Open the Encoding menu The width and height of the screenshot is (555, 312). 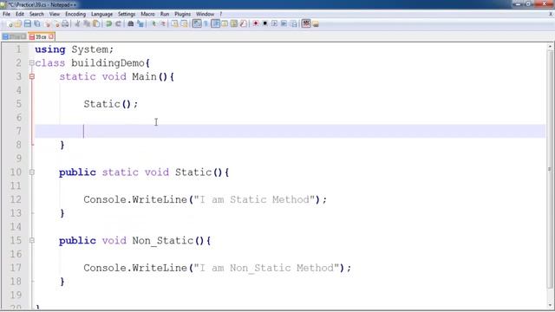pos(75,14)
